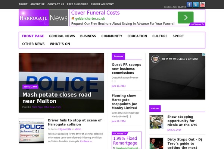
Task: Open Submit An Event page
Action: coord(102,4)
